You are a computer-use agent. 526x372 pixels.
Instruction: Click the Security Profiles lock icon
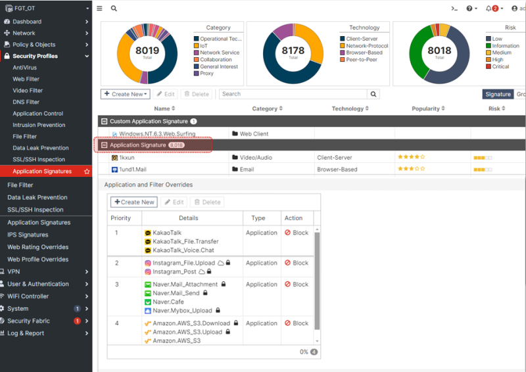click(7, 56)
